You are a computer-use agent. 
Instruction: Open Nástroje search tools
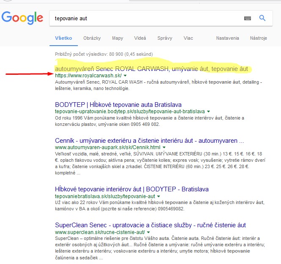[x=259, y=38]
